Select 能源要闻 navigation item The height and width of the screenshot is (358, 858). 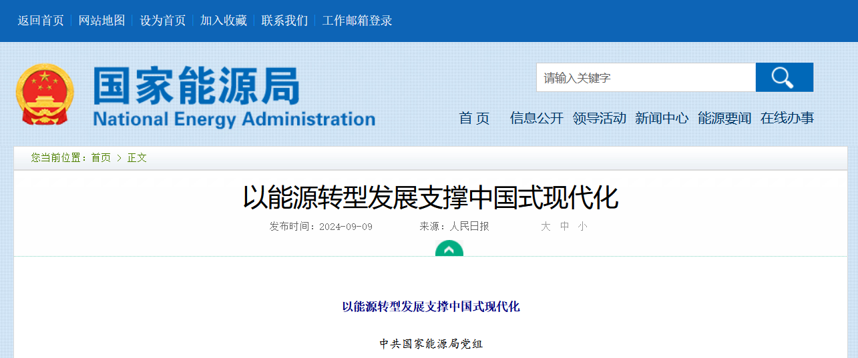pos(724,118)
